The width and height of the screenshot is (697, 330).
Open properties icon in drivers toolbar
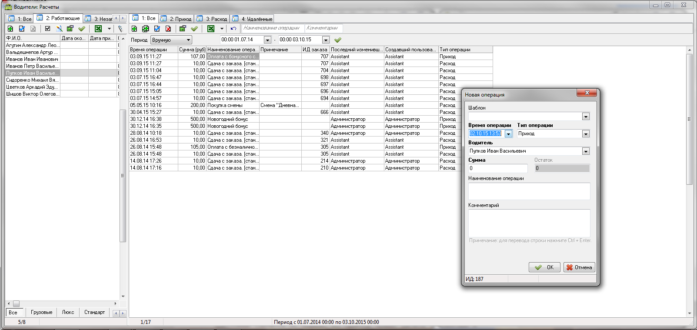click(70, 29)
